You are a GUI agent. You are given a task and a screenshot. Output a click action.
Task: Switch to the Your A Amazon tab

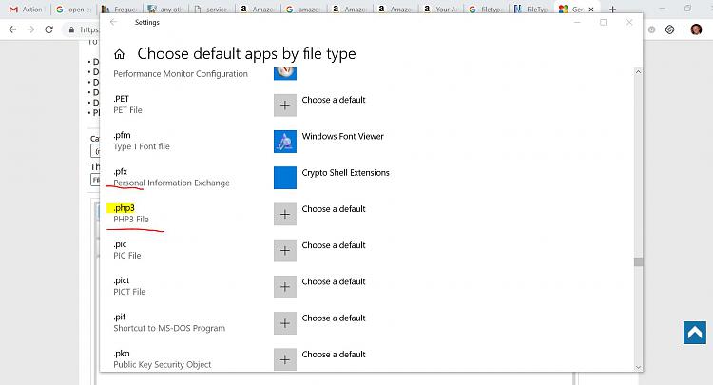(x=440, y=10)
